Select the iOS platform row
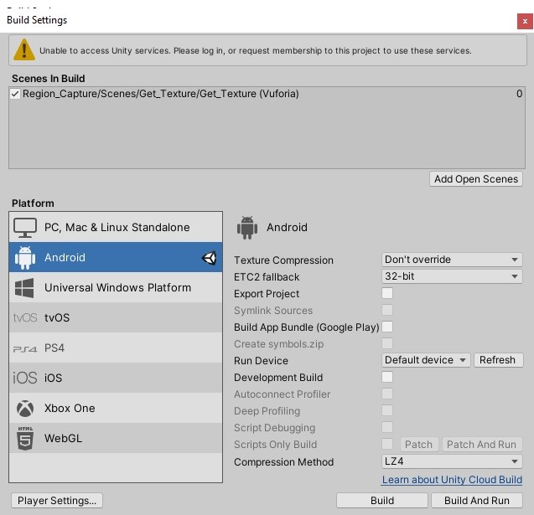Viewport: 534px width, 515px height. pos(116,378)
